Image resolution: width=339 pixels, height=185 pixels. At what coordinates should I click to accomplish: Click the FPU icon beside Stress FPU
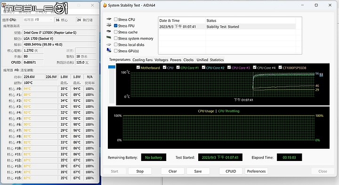[x=109, y=25]
